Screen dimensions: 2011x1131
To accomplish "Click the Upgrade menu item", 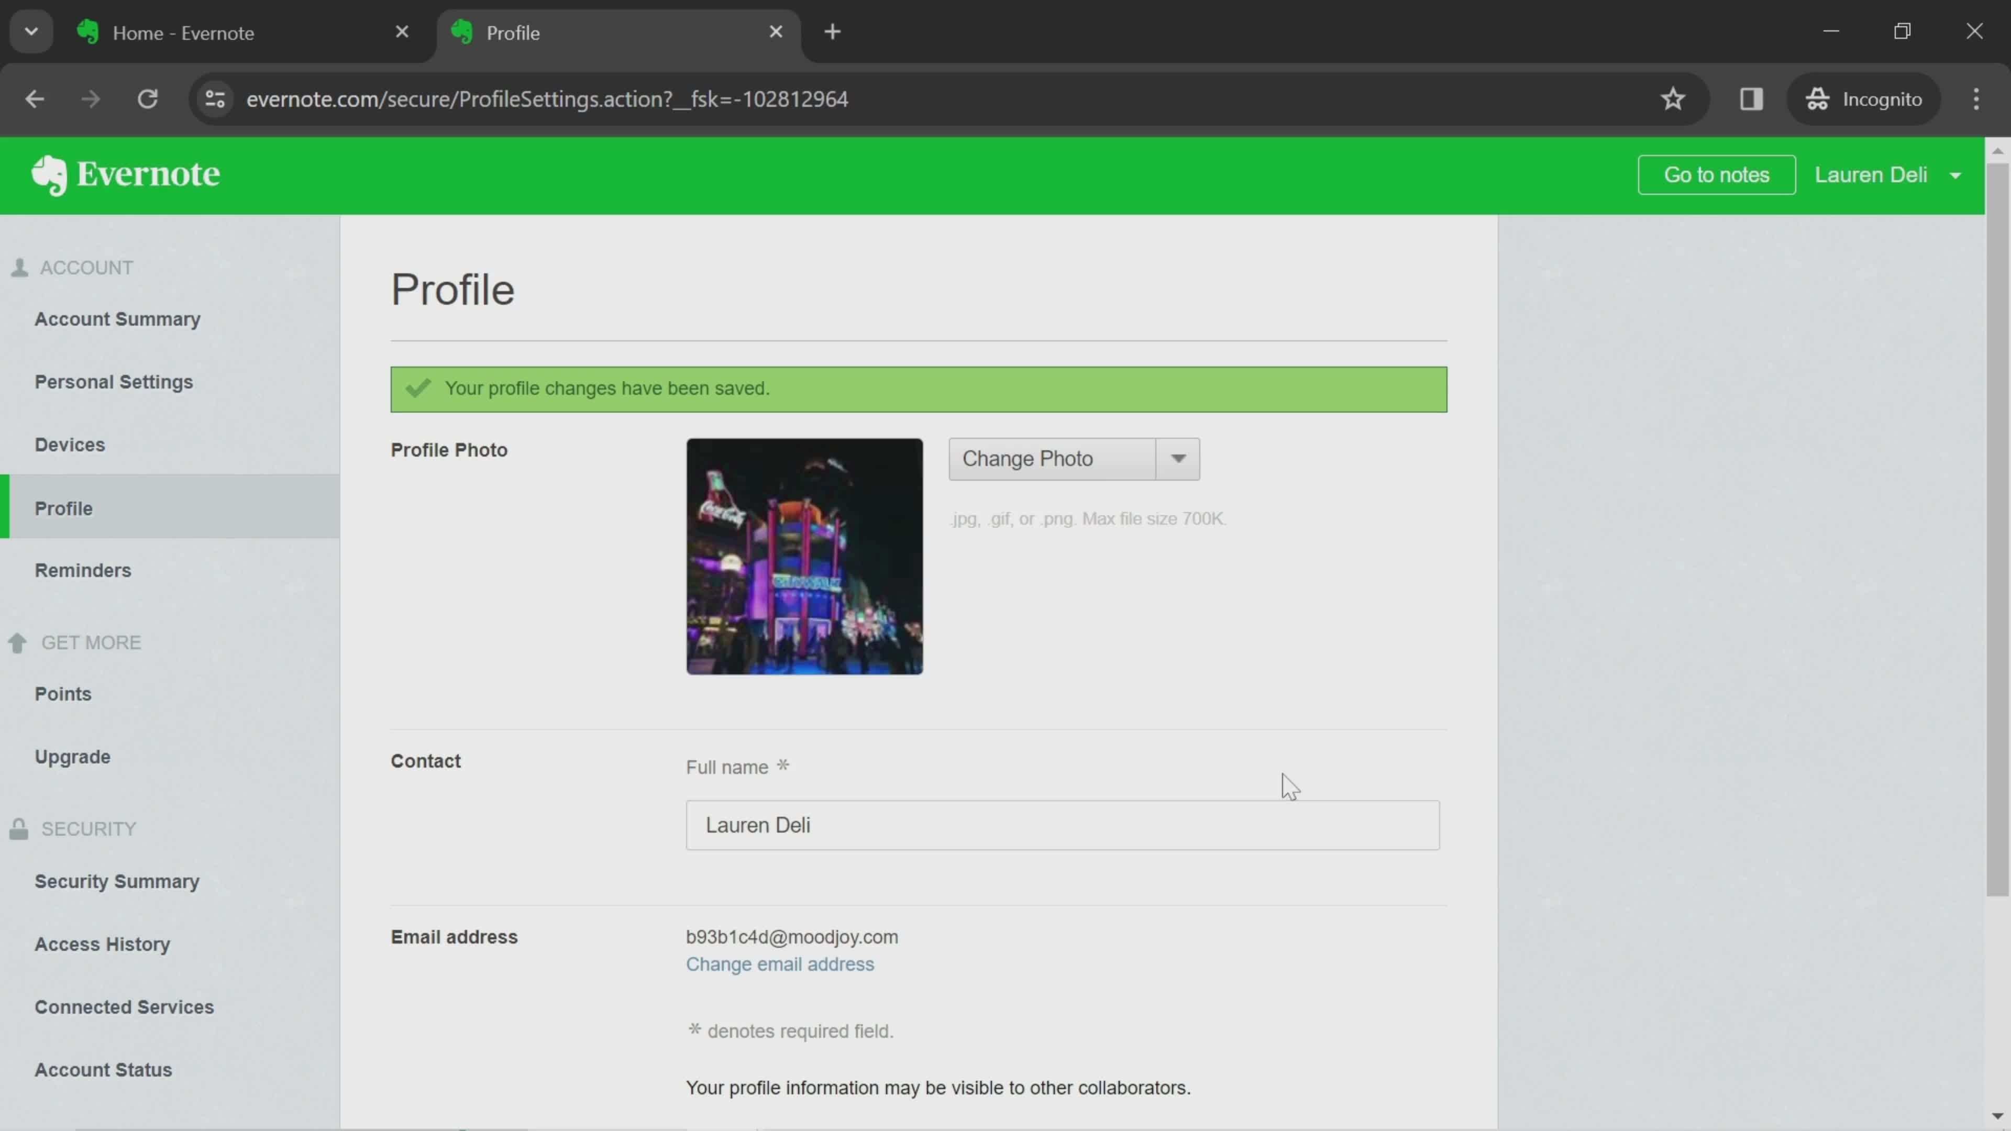I will [x=72, y=756].
